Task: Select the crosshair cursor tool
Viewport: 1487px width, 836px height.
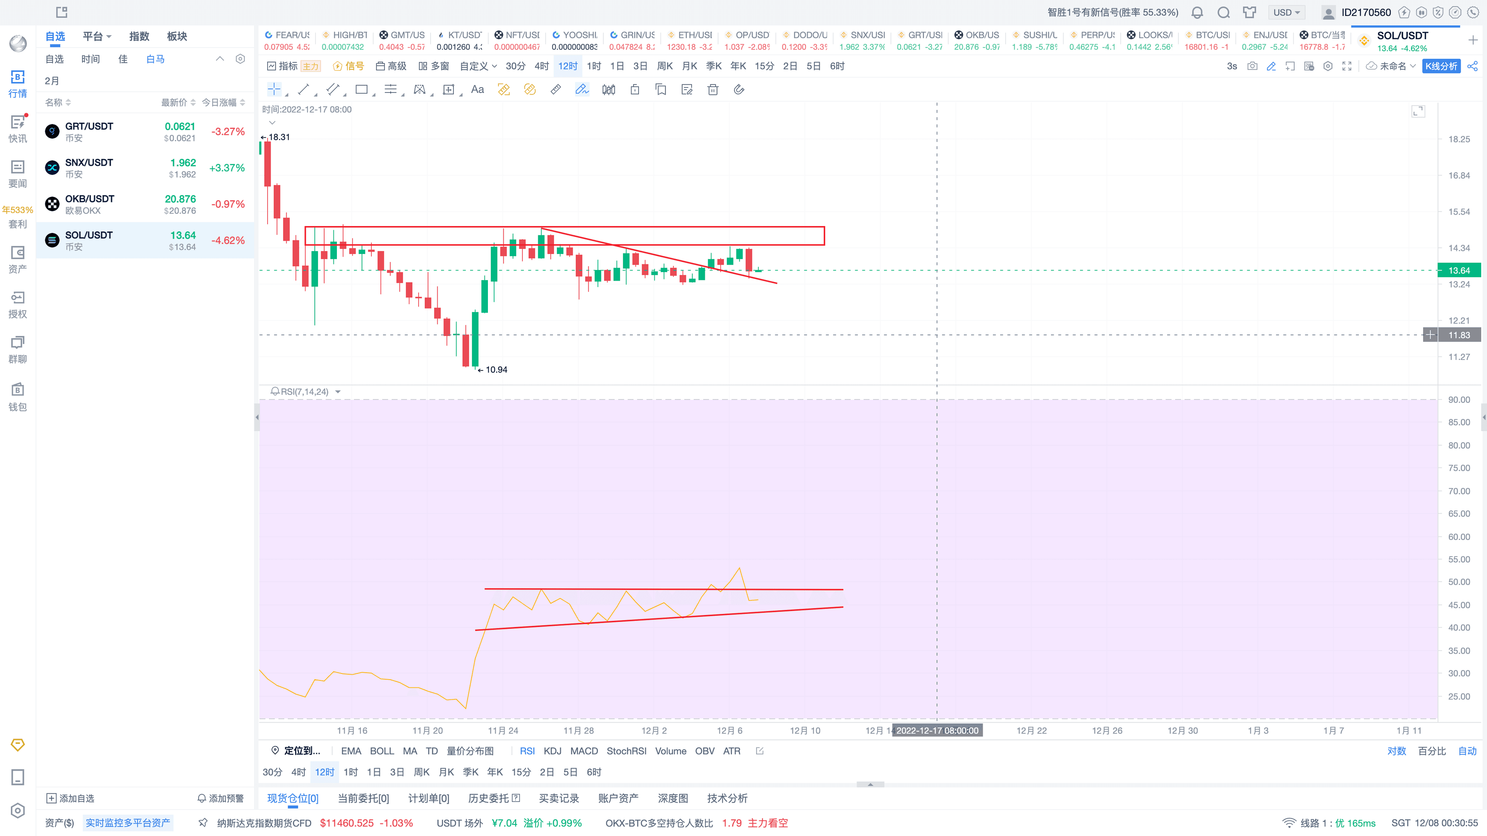Action: coord(274,89)
